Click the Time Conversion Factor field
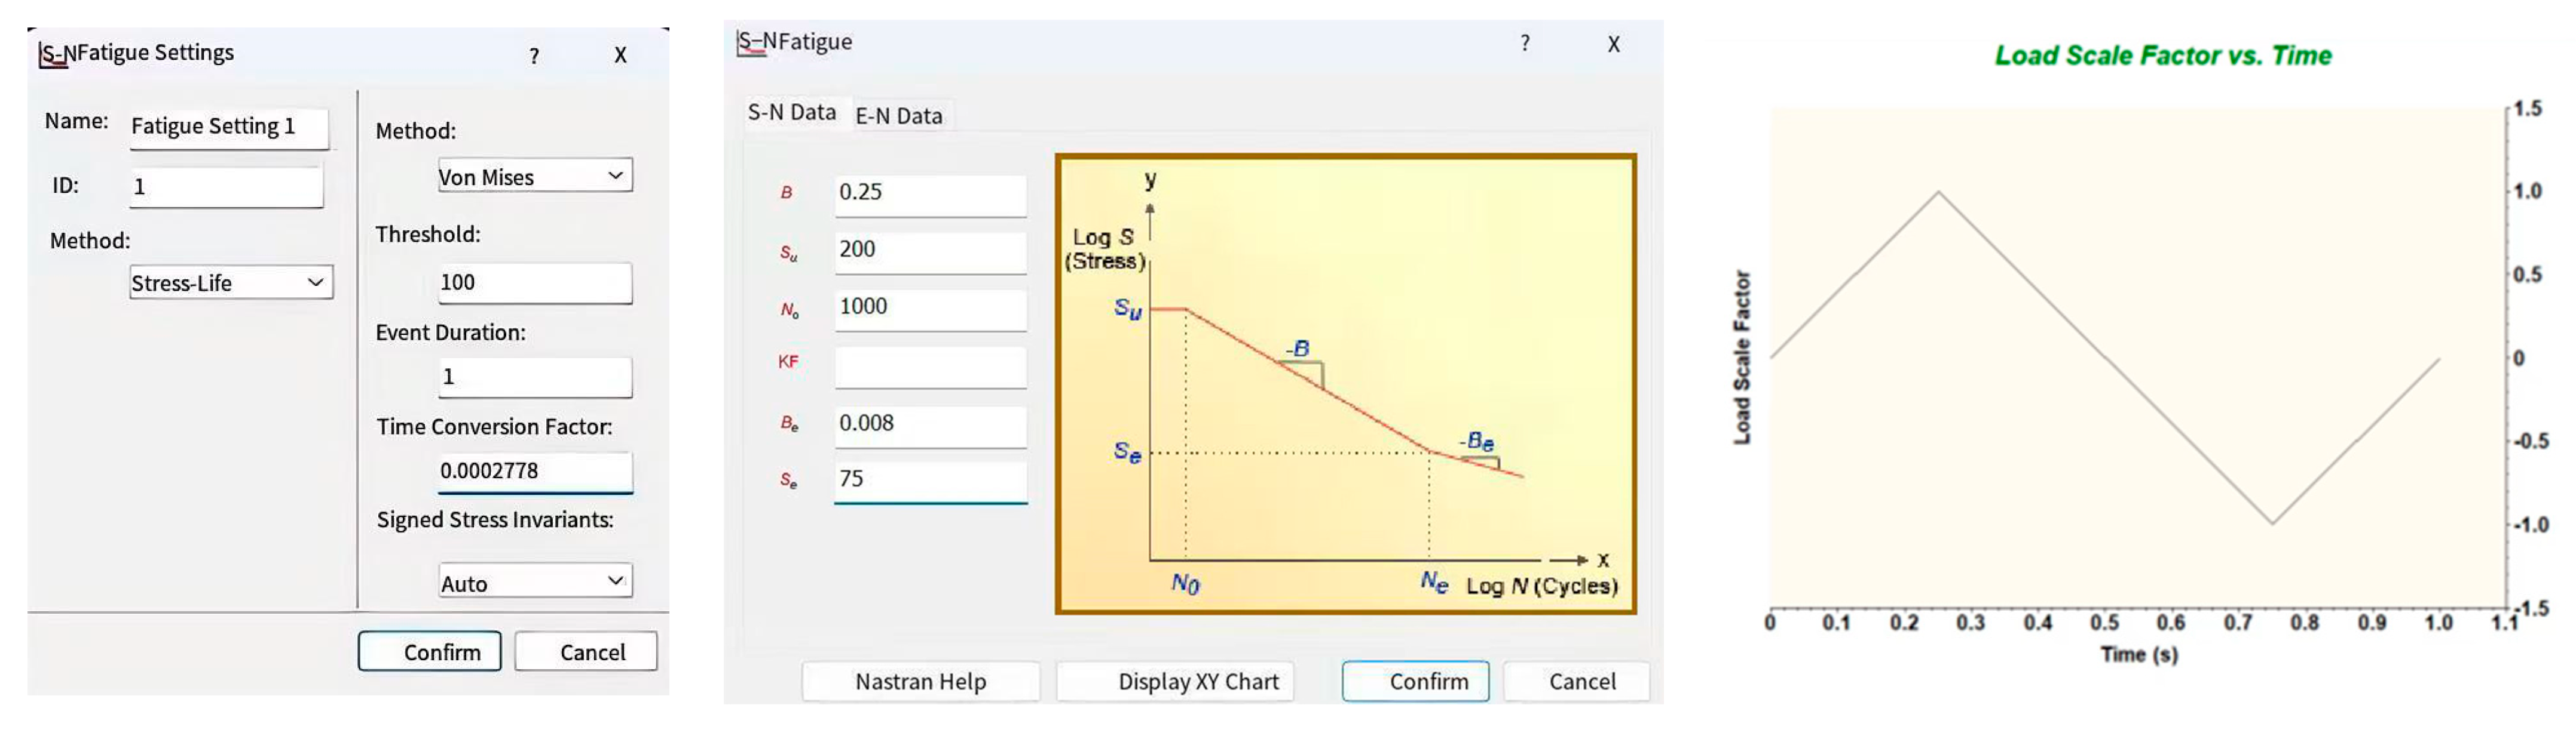The image size is (2576, 736). [534, 472]
